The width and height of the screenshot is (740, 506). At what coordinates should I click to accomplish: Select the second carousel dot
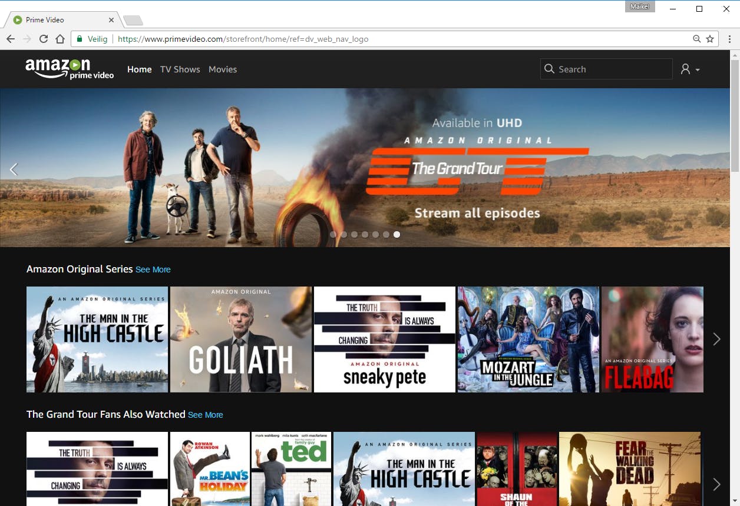click(x=344, y=234)
